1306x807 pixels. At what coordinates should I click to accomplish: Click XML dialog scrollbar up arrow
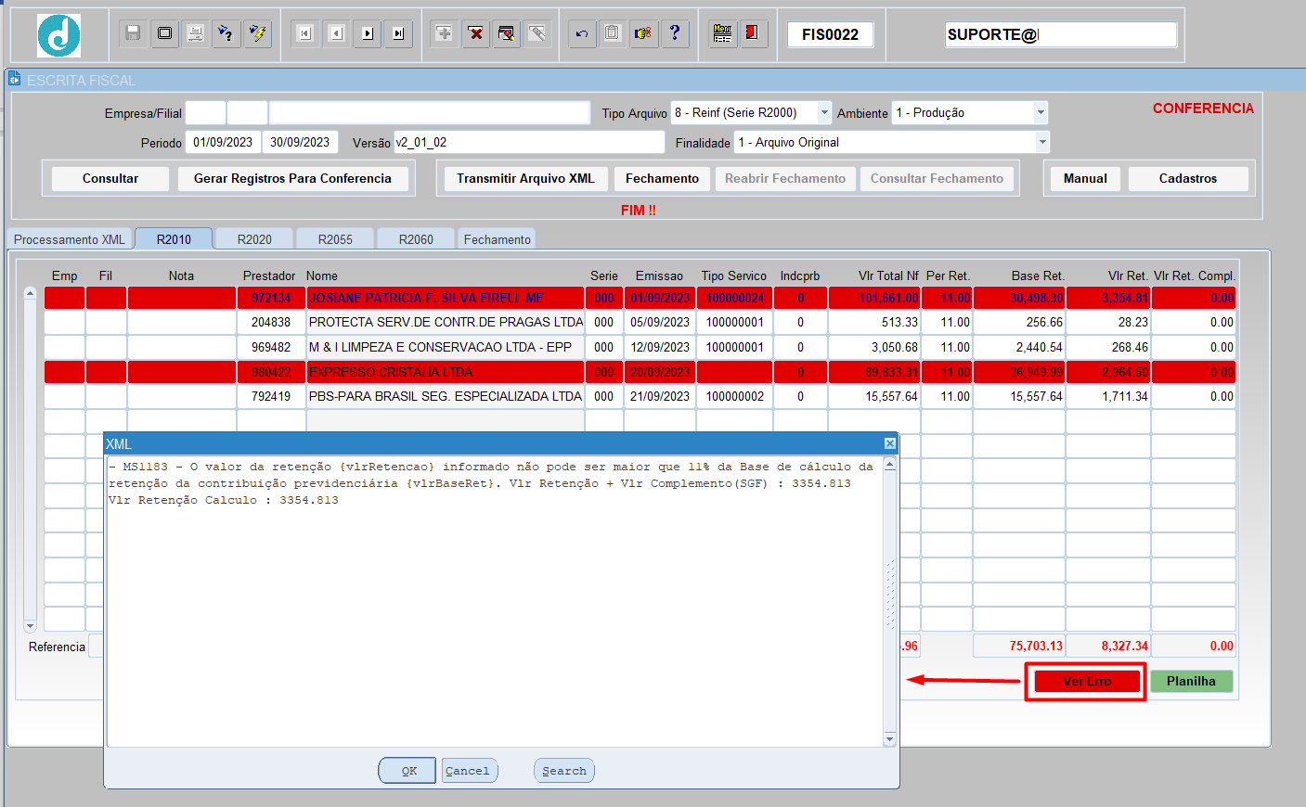(x=889, y=463)
